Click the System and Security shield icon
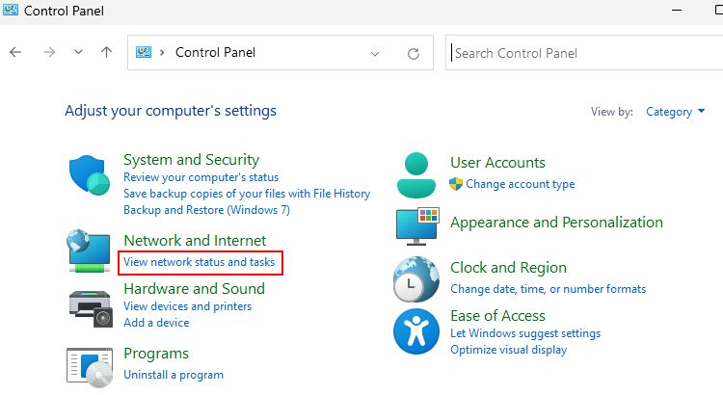 pyautogui.click(x=90, y=174)
